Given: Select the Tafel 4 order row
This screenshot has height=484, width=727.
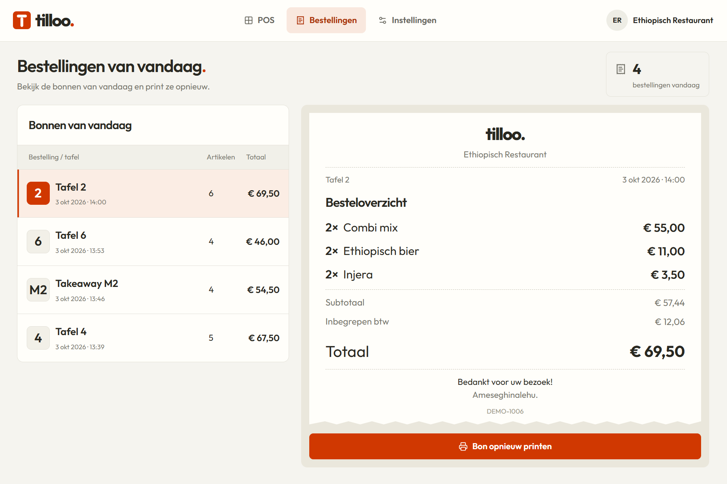Looking at the screenshot, I should pos(153,338).
